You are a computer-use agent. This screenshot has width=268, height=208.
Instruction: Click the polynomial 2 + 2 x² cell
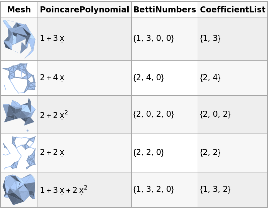click(x=54, y=115)
